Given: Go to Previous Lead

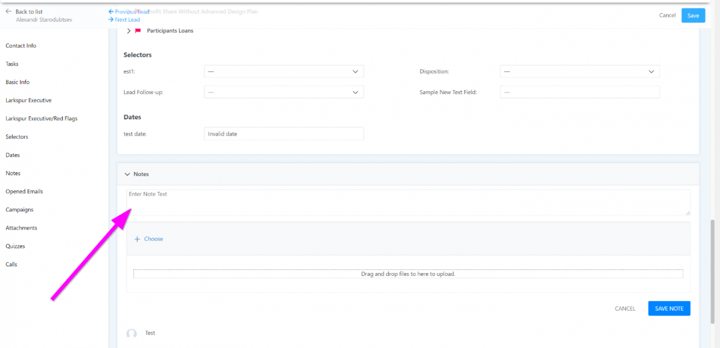Looking at the screenshot, I should (x=128, y=11).
